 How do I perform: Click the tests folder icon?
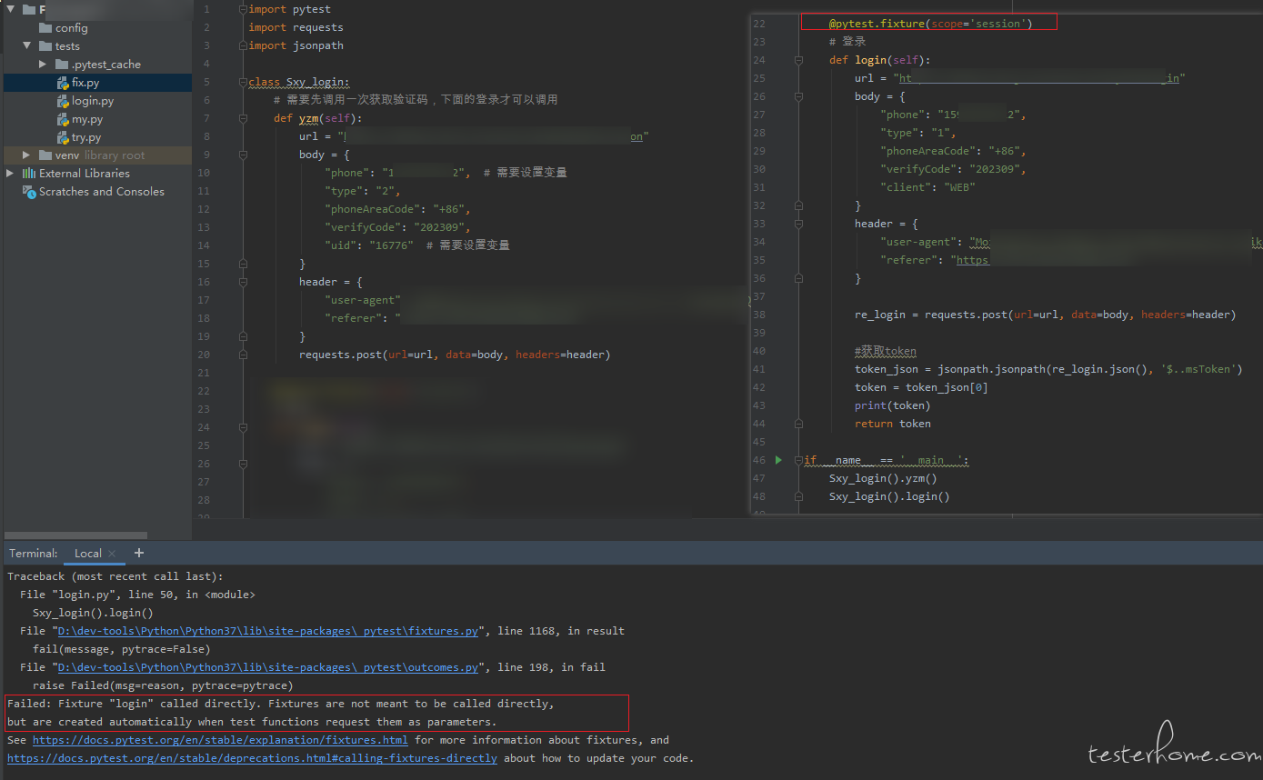45,46
